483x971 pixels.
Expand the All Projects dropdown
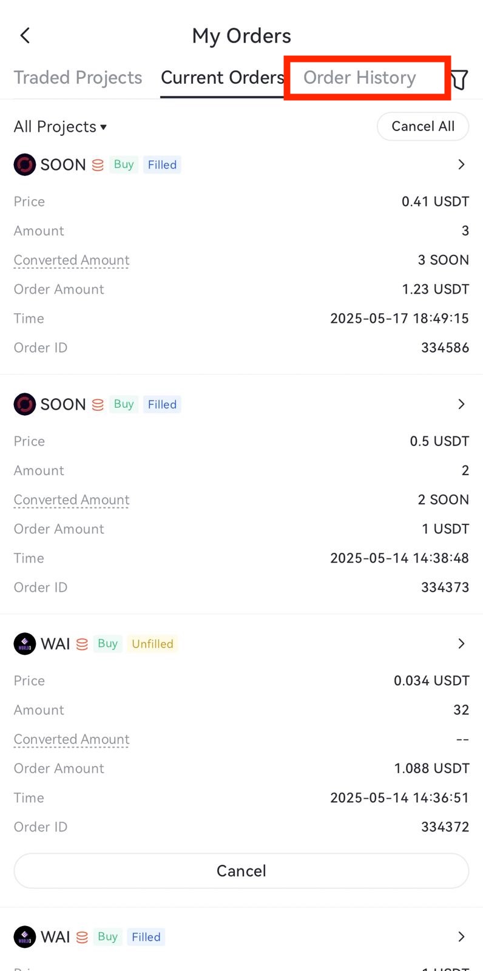[61, 127]
